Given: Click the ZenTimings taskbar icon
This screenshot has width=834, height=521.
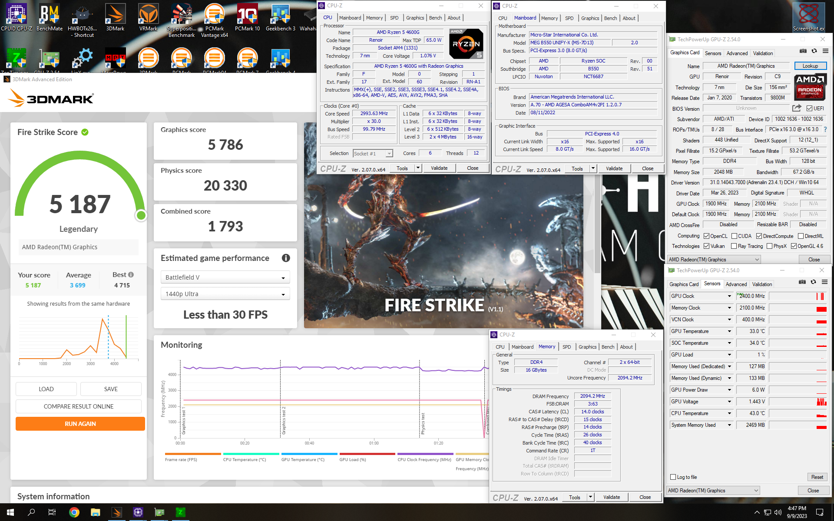Looking at the screenshot, I should tap(180, 512).
